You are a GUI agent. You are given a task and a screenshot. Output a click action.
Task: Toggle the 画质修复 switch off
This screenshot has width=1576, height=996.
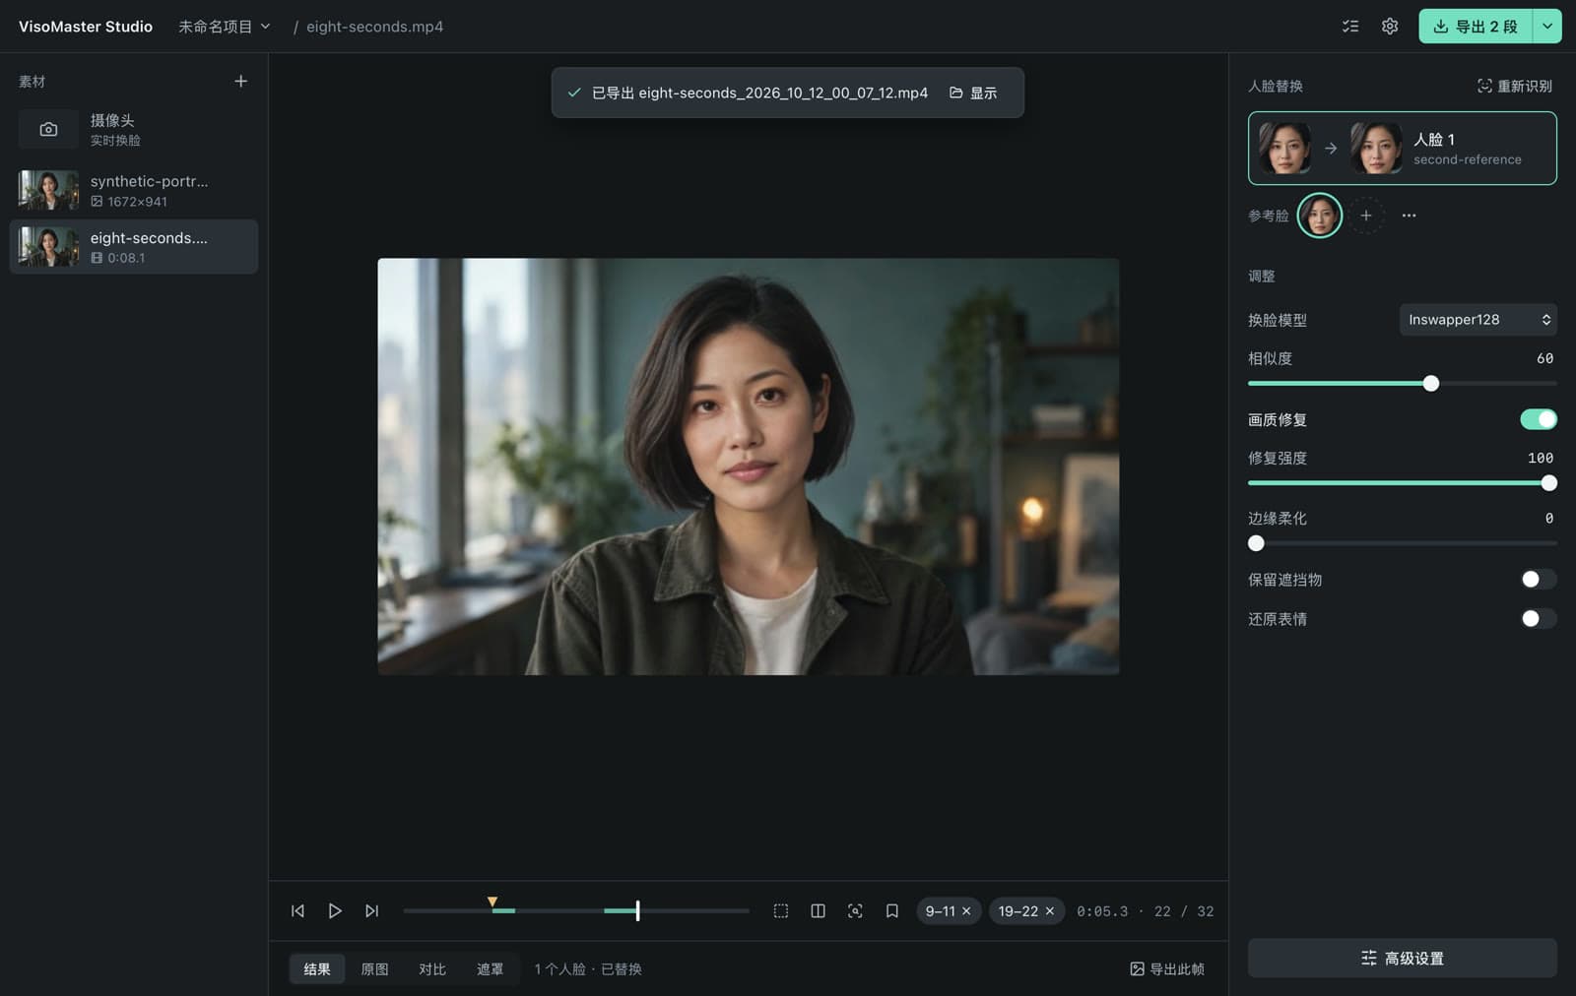tap(1539, 419)
